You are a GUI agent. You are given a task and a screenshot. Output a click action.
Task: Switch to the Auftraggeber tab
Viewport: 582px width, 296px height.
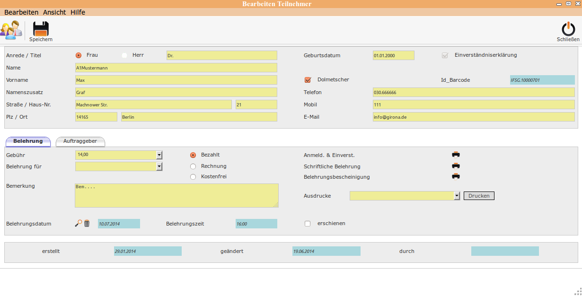[x=80, y=141]
